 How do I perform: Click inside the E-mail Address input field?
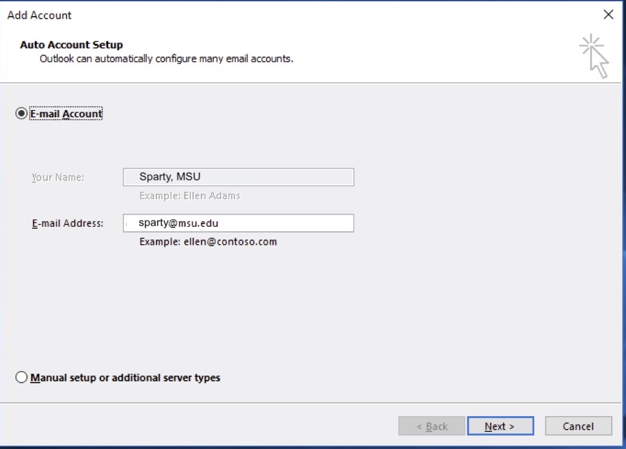tap(238, 223)
